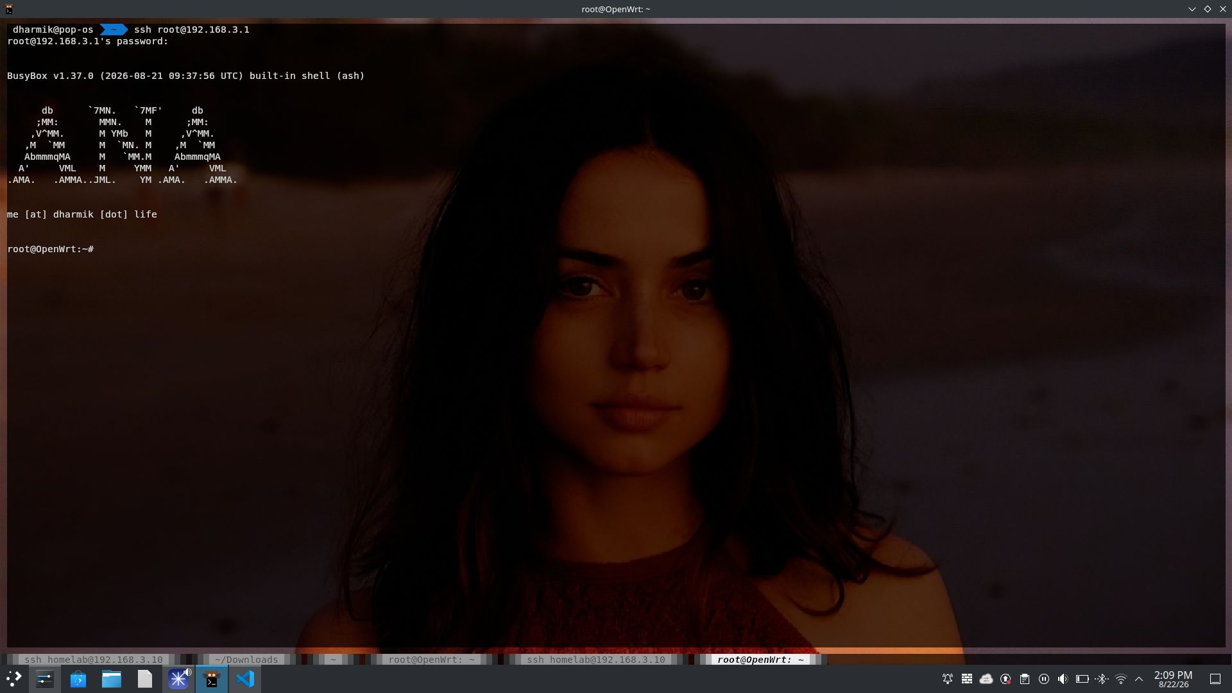Minimize the window using the title bar chevron

point(1192,9)
